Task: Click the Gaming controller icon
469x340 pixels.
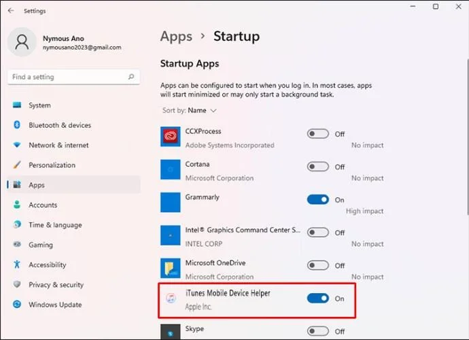Action: [x=17, y=244]
